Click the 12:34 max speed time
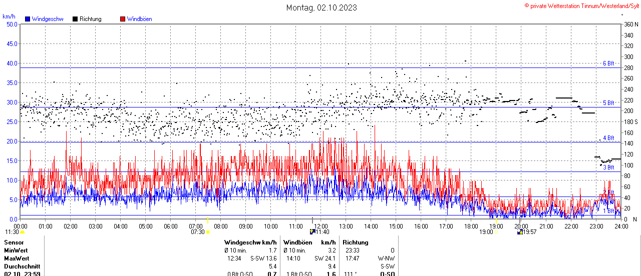Image resolution: width=641 pixels, height=276 pixels. pyautogui.click(x=234, y=258)
